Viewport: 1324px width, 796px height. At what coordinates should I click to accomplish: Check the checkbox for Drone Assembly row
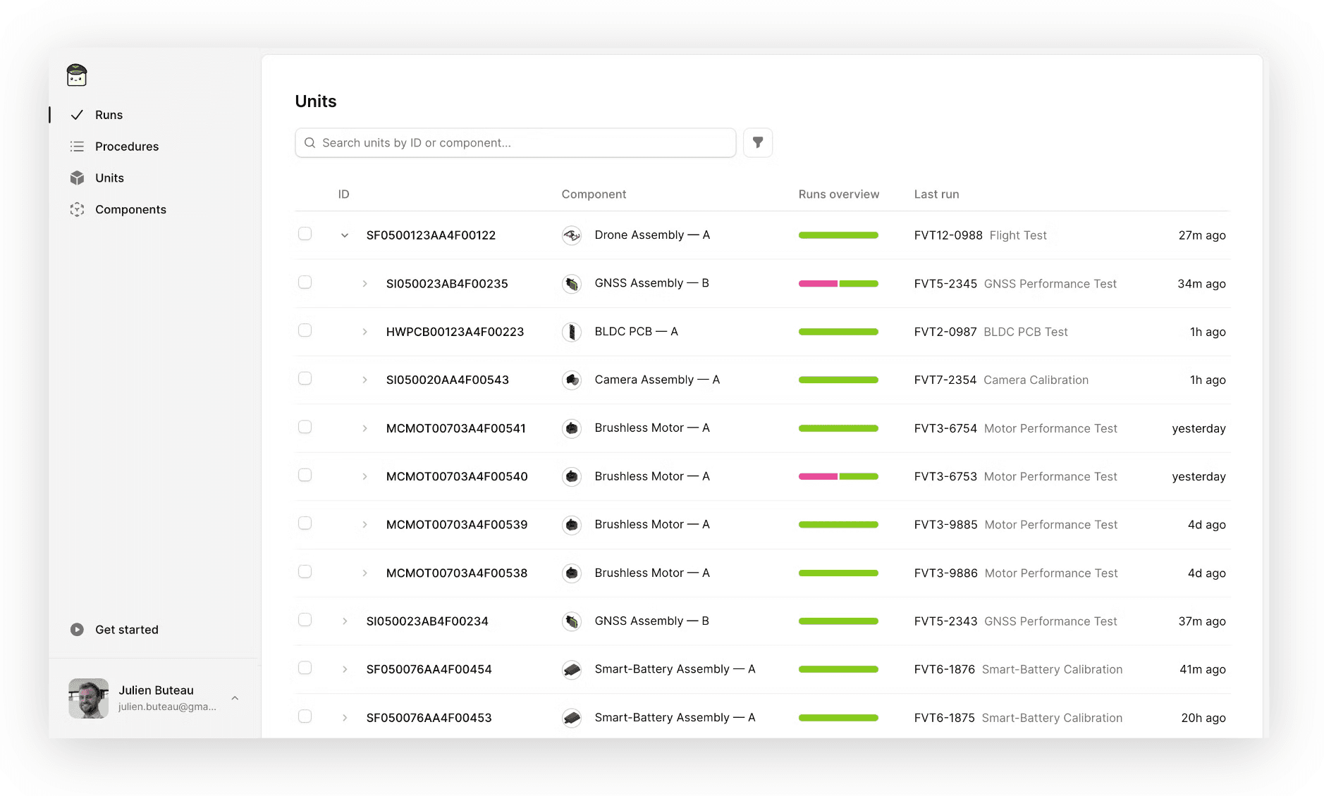click(305, 233)
